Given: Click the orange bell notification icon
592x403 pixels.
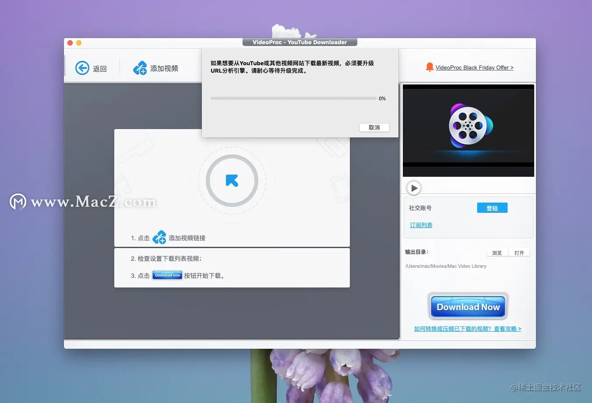Looking at the screenshot, I should coord(430,67).
